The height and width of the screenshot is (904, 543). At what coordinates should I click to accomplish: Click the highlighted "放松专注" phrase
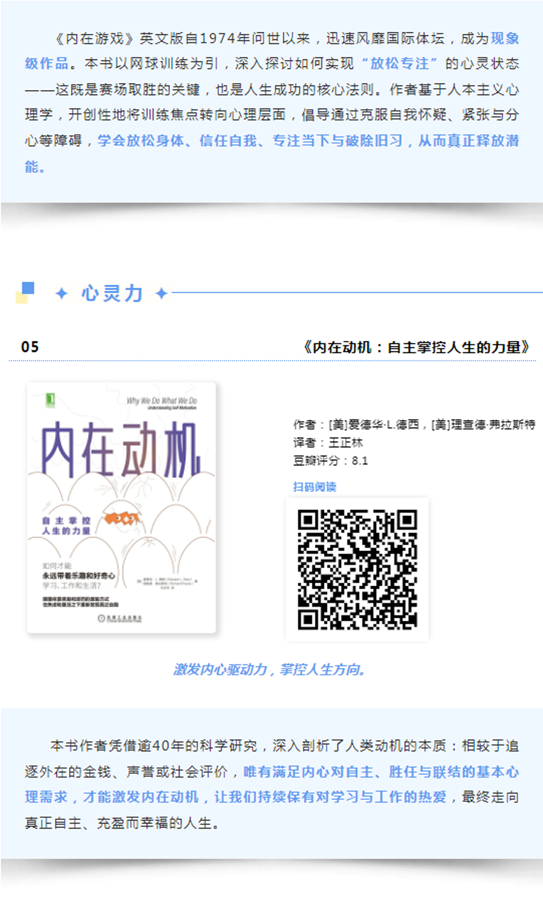399,64
